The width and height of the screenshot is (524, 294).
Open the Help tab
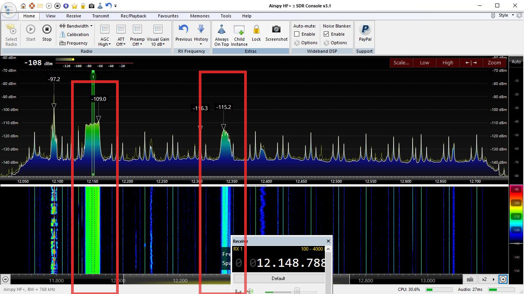(246, 16)
